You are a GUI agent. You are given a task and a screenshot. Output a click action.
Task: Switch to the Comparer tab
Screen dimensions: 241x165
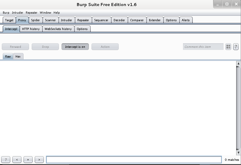(137, 20)
